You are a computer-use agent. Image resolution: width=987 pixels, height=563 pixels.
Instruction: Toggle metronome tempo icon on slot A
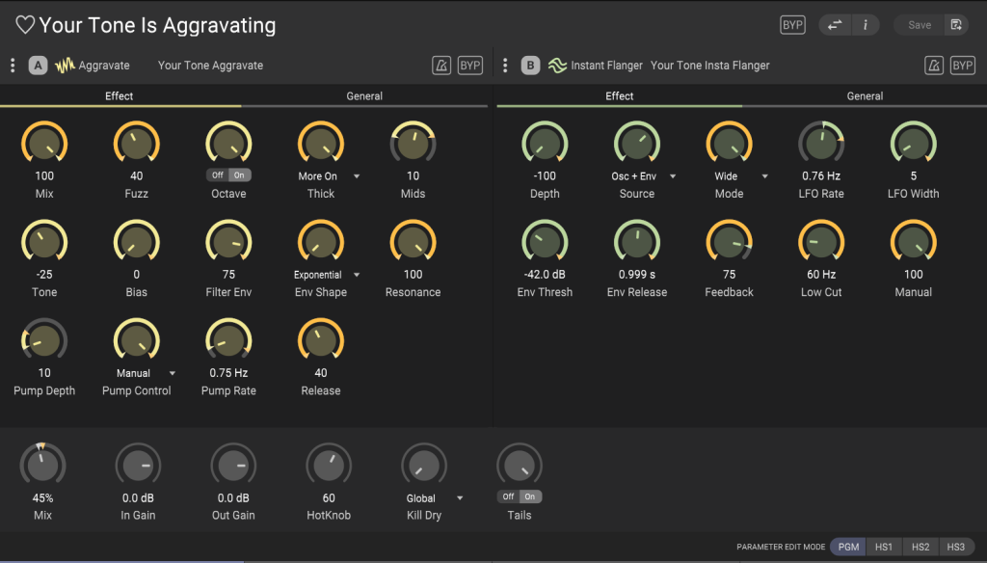click(441, 66)
